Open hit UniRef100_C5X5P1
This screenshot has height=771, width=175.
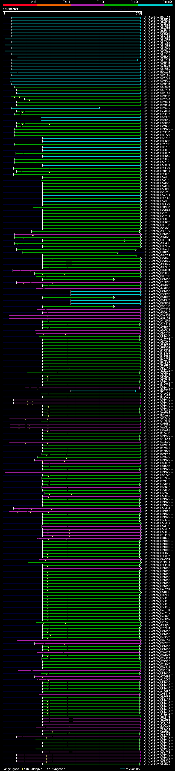[157, 165]
